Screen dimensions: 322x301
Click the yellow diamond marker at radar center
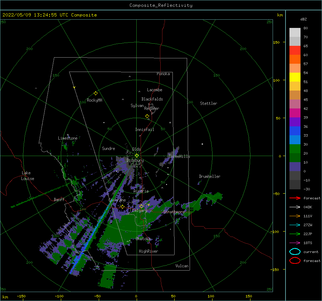pyautogui.click(x=137, y=156)
